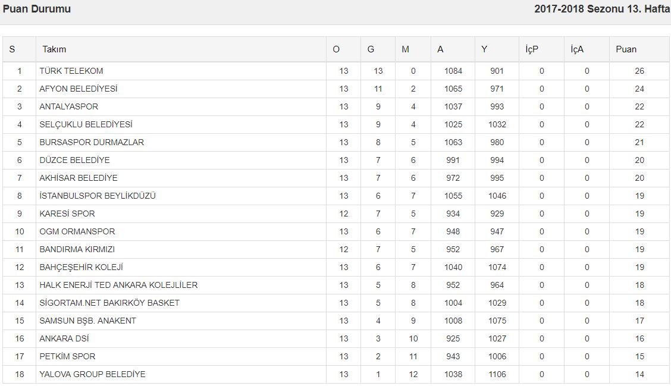Click the Takım column header
Viewport: 671px width, 389px height.
click(x=54, y=49)
